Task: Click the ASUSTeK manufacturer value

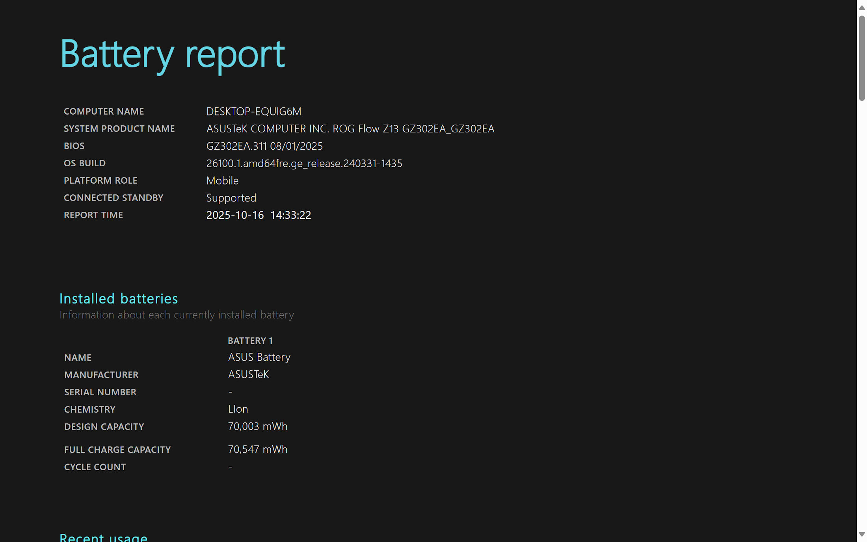Action: (x=248, y=374)
